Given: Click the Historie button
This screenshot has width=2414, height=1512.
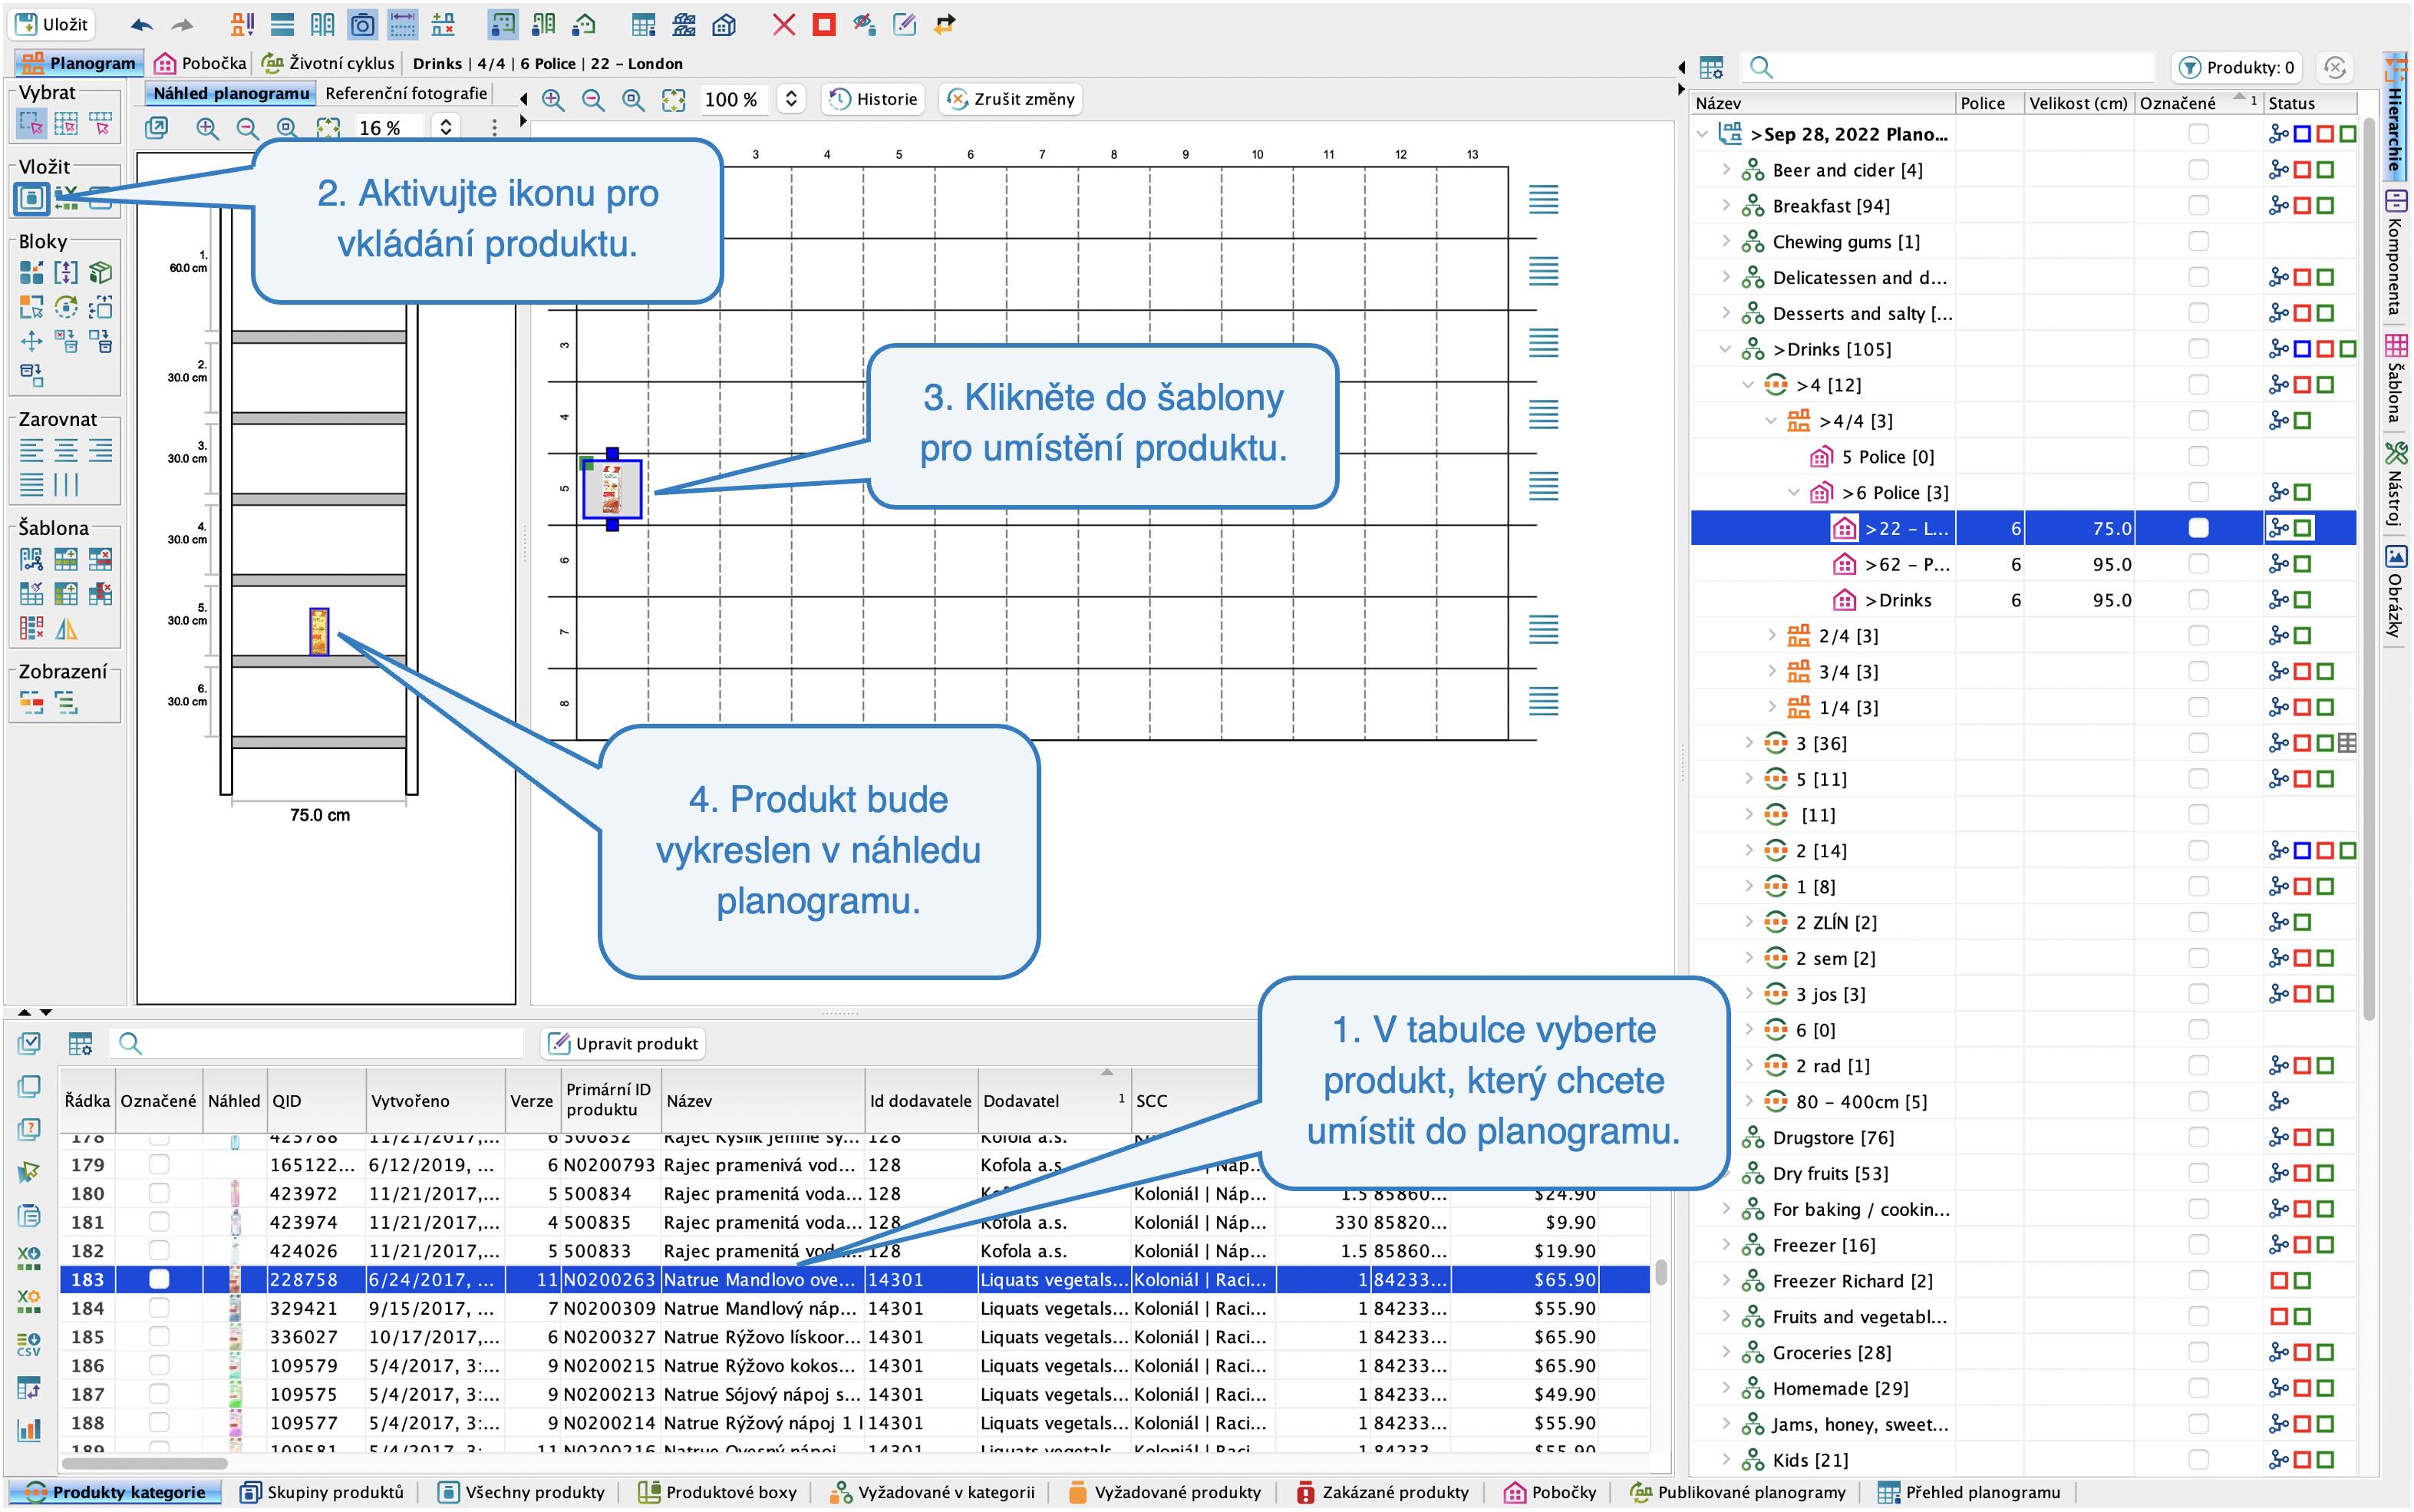Looking at the screenshot, I should (874, 99).
